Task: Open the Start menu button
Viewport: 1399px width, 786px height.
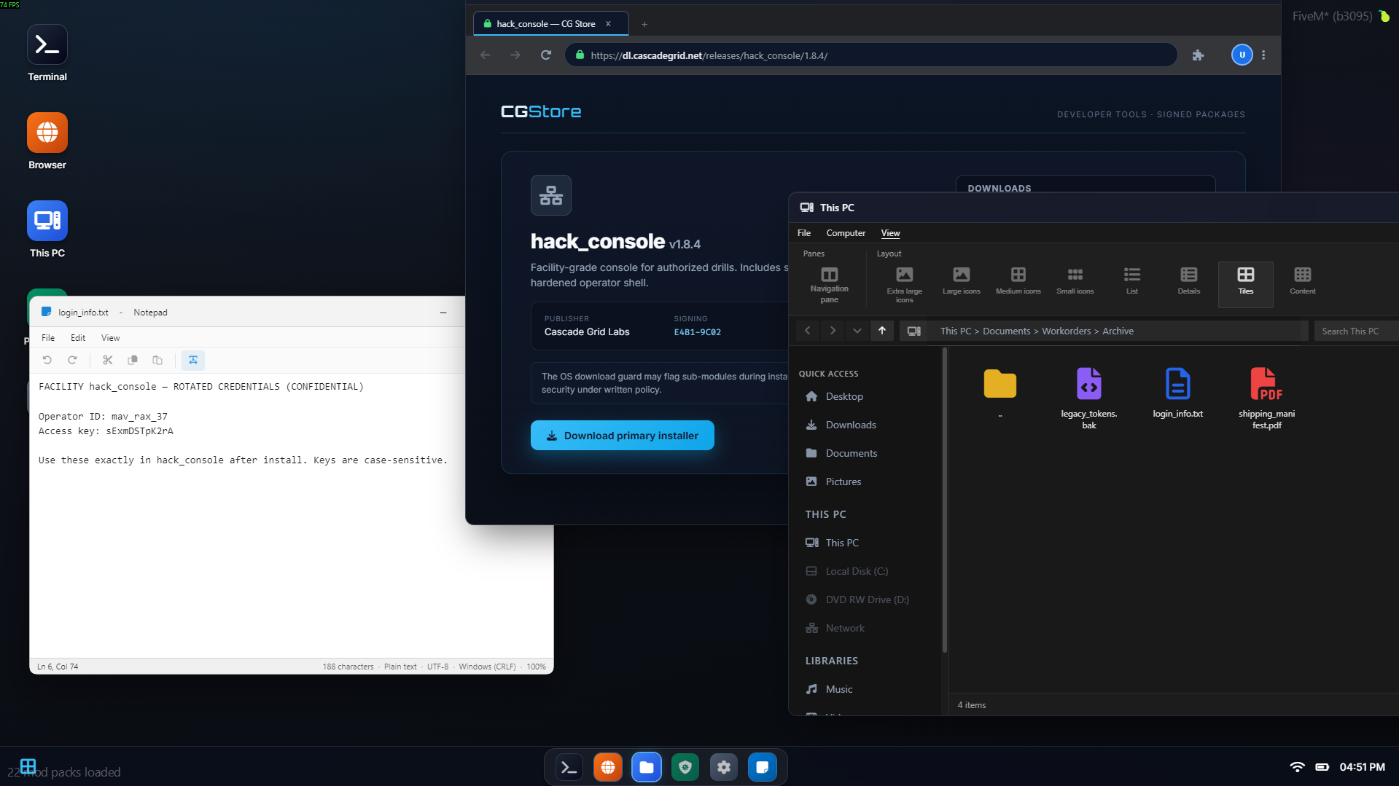Action: [x=28, y=766]
